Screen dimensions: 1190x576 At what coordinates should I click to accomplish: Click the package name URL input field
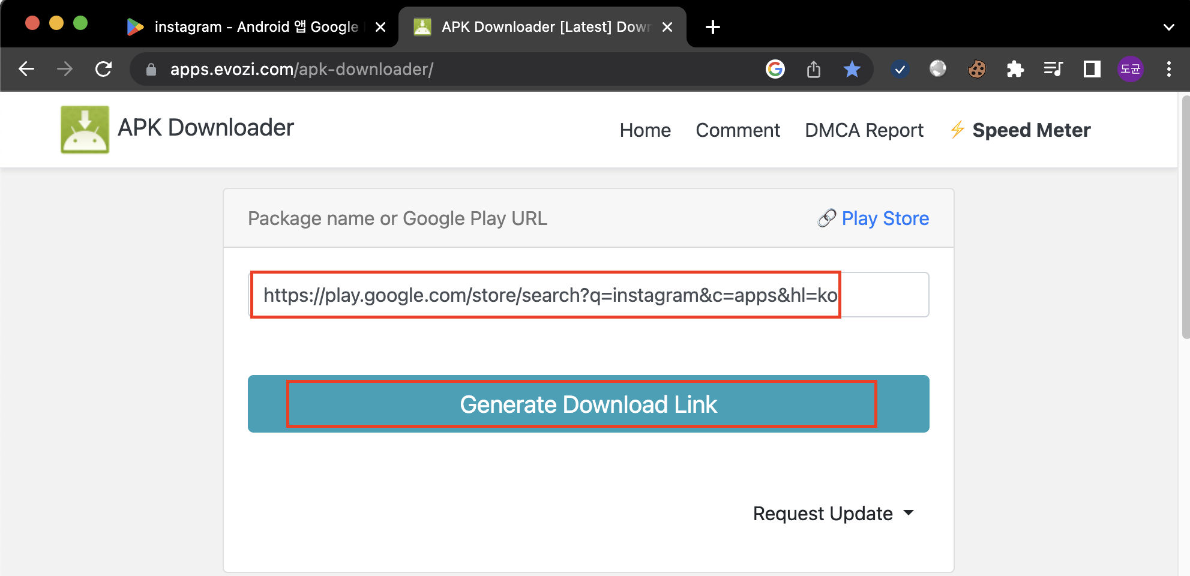coord(589,295)
